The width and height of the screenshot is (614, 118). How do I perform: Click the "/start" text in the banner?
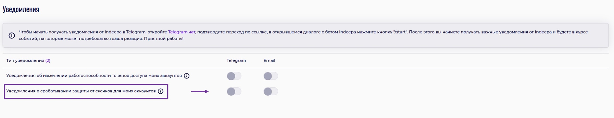pyautogui.click(x=400, y=32)
